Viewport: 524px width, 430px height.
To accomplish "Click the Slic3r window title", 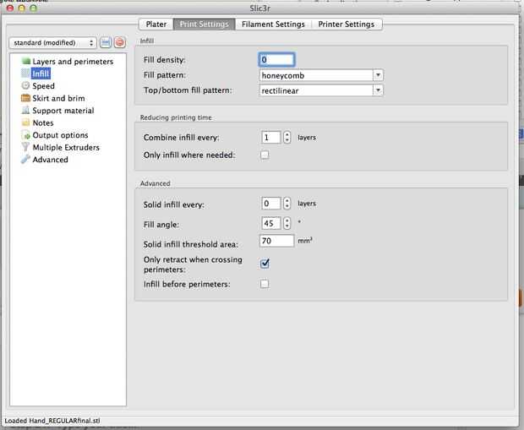I will tap(260, 8).
